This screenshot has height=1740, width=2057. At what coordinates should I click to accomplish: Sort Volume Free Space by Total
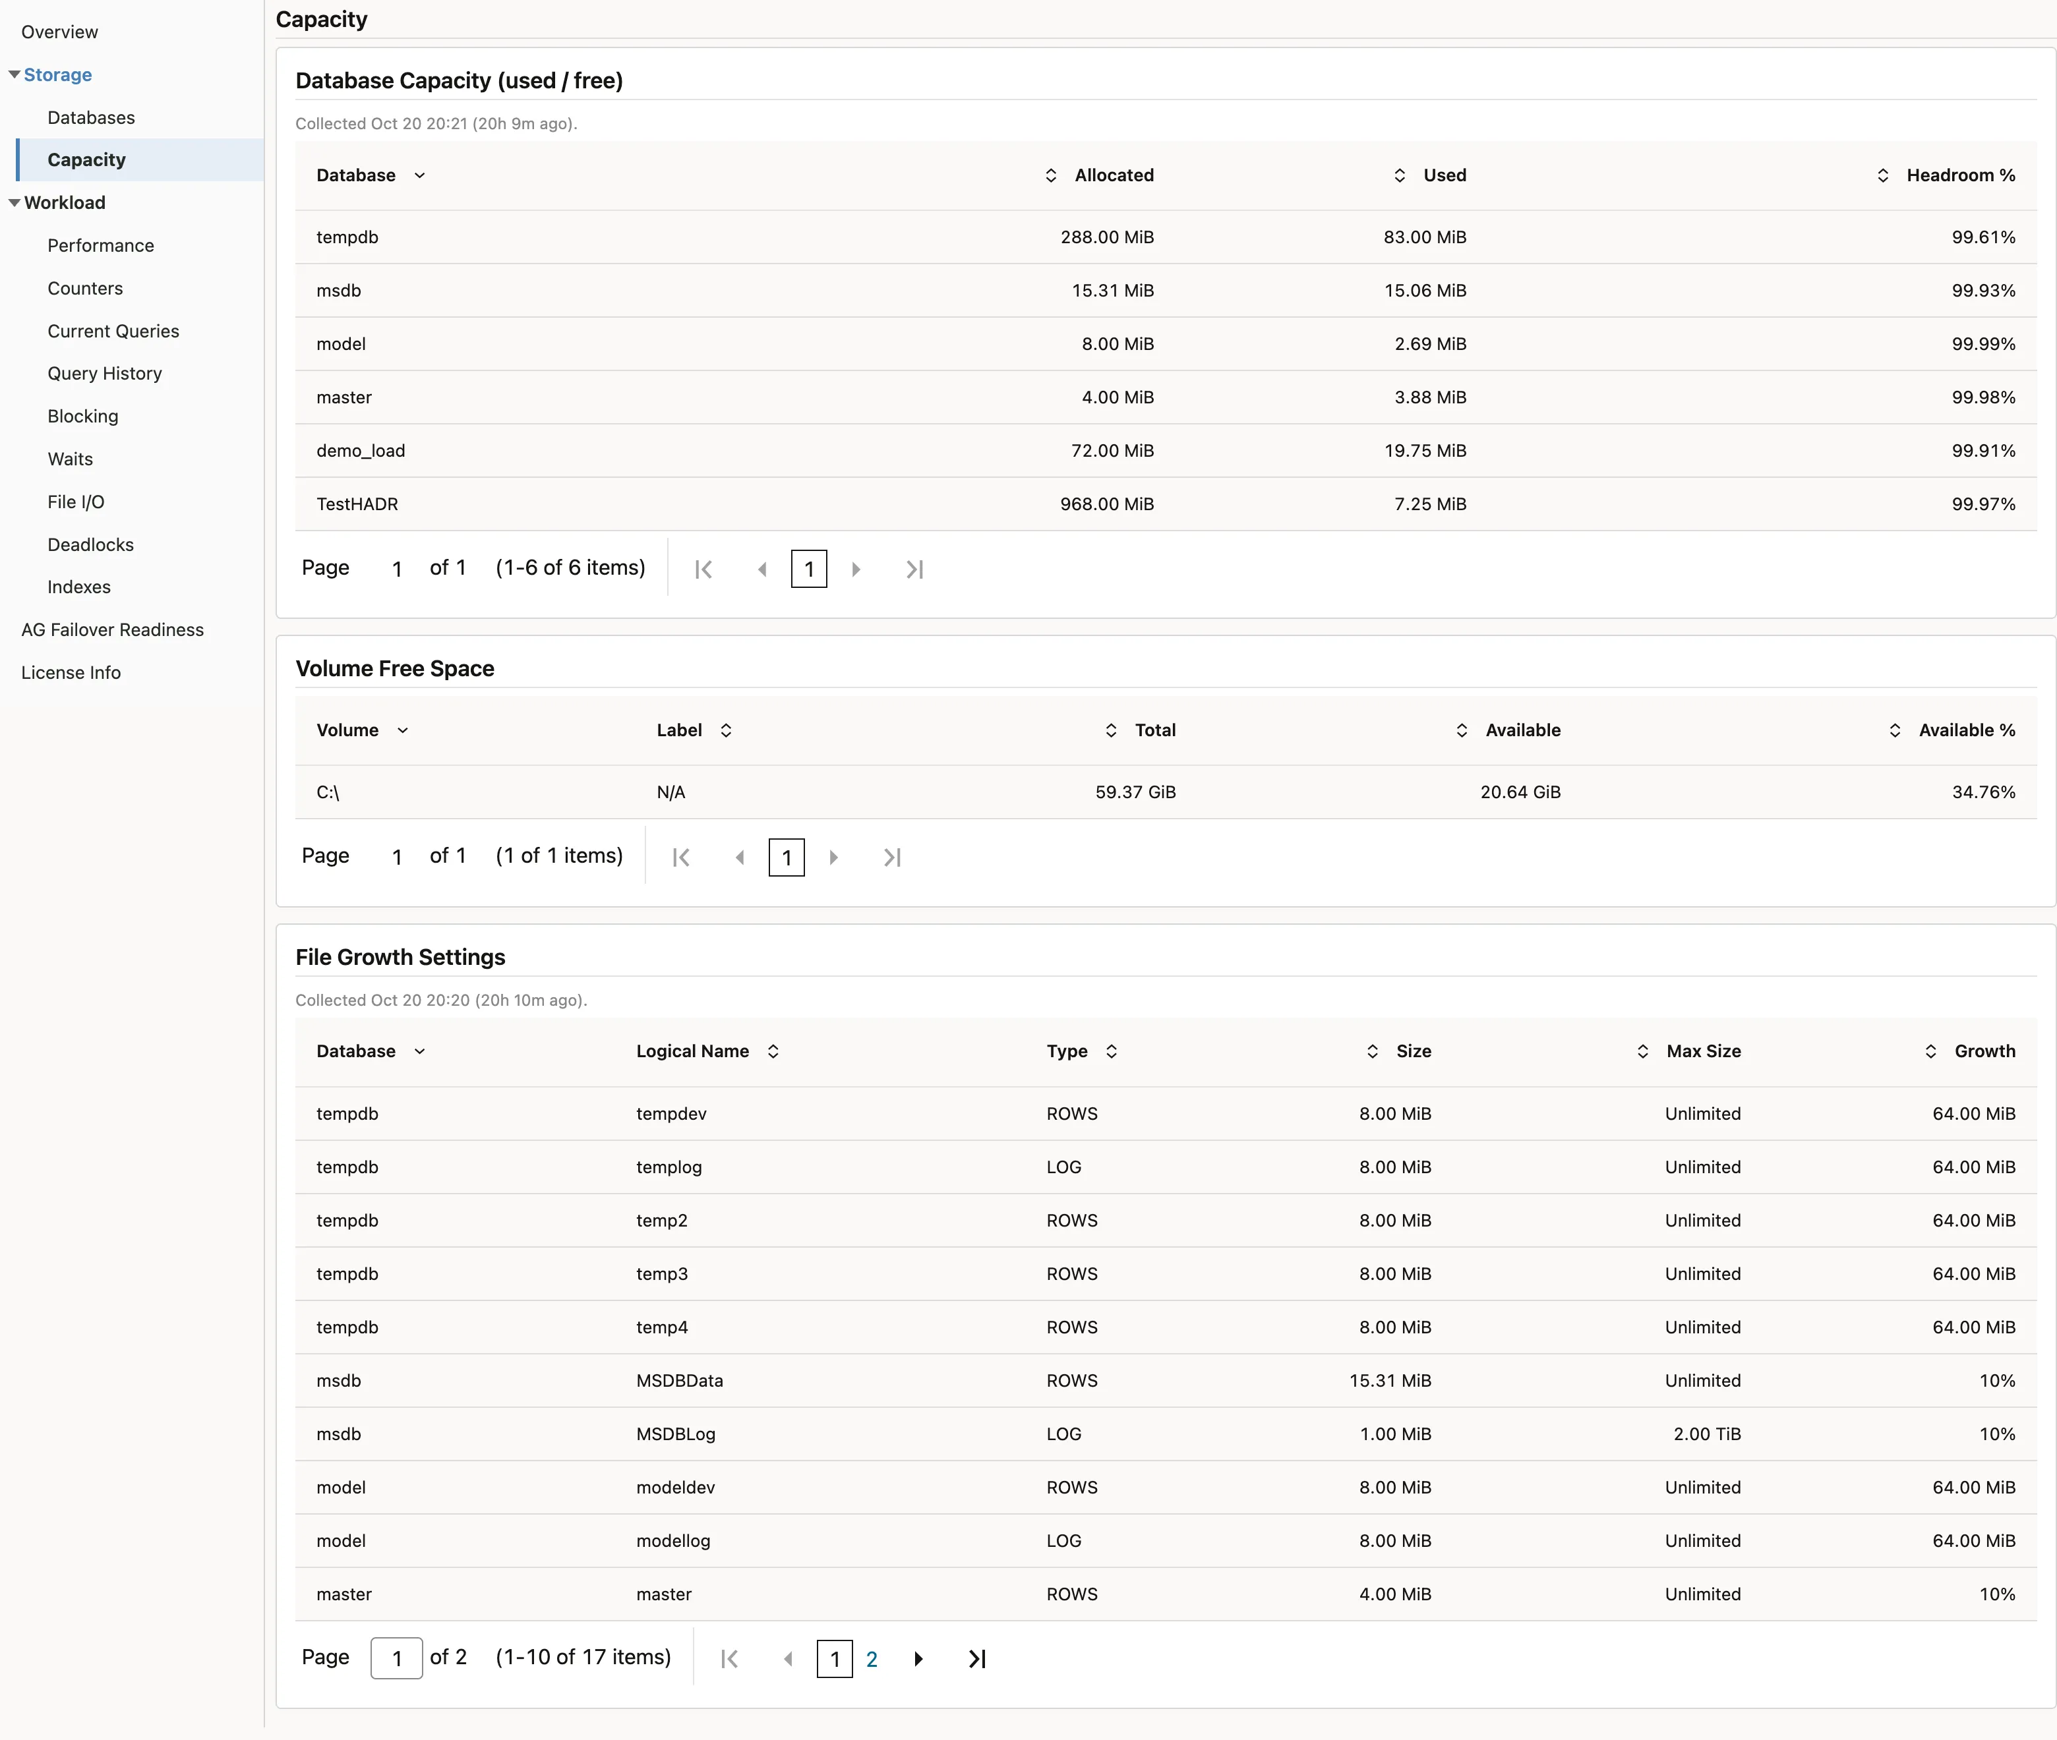[1111, 731]
